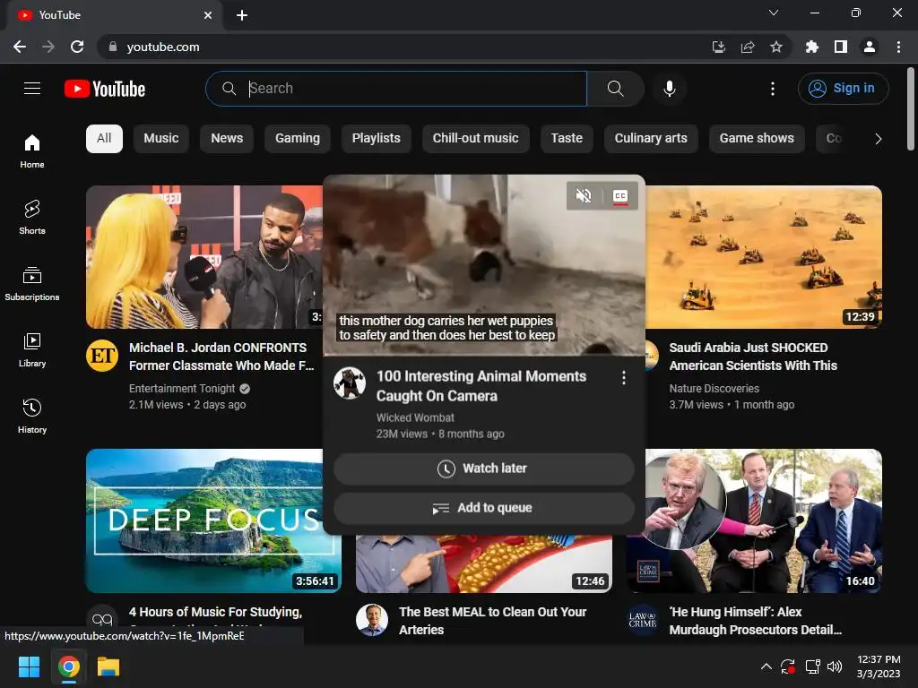Open the Entertainment Tonight channel link
Image resolution: width=918 pixels, height=688 pixels.
pos(181,389)
